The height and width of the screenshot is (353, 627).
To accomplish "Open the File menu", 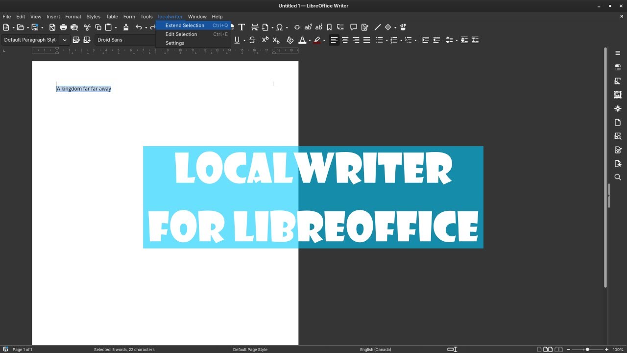I will [7, 17].
